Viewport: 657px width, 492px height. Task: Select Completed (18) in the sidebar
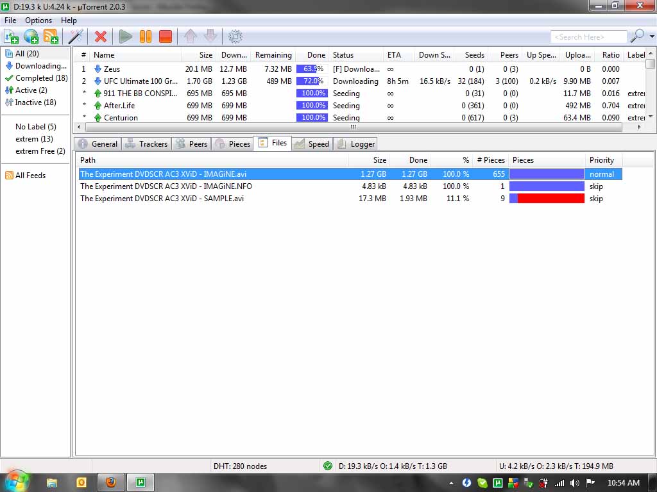pyautogui.click(x=36, y=78)
